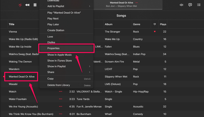
Task: Open the volume speaker control
Action: click(181, 5)
